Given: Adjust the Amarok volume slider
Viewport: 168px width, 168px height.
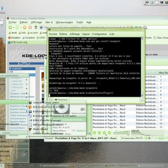Looking at the screenshot, I should 121,132.
